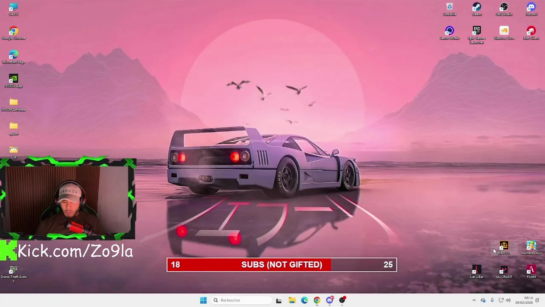Select the Grand Theft Auto V shortcut
The image size is (545, 307).
pos(14,274)
